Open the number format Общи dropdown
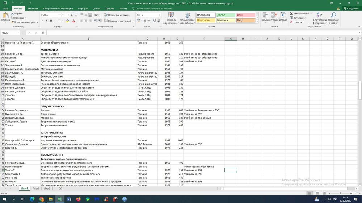Image resolution: width=362 pixels, height=203 pixels. pos(159,15)
